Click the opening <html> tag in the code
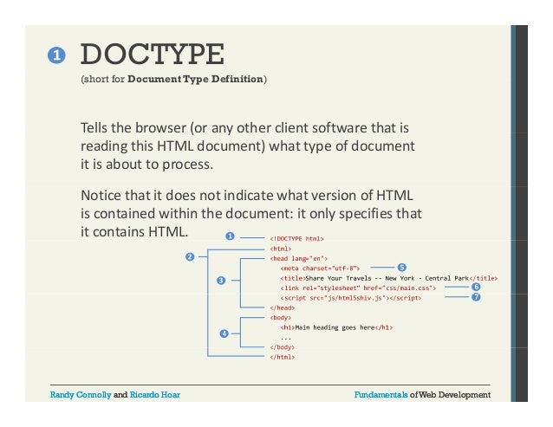 (281, 249)
